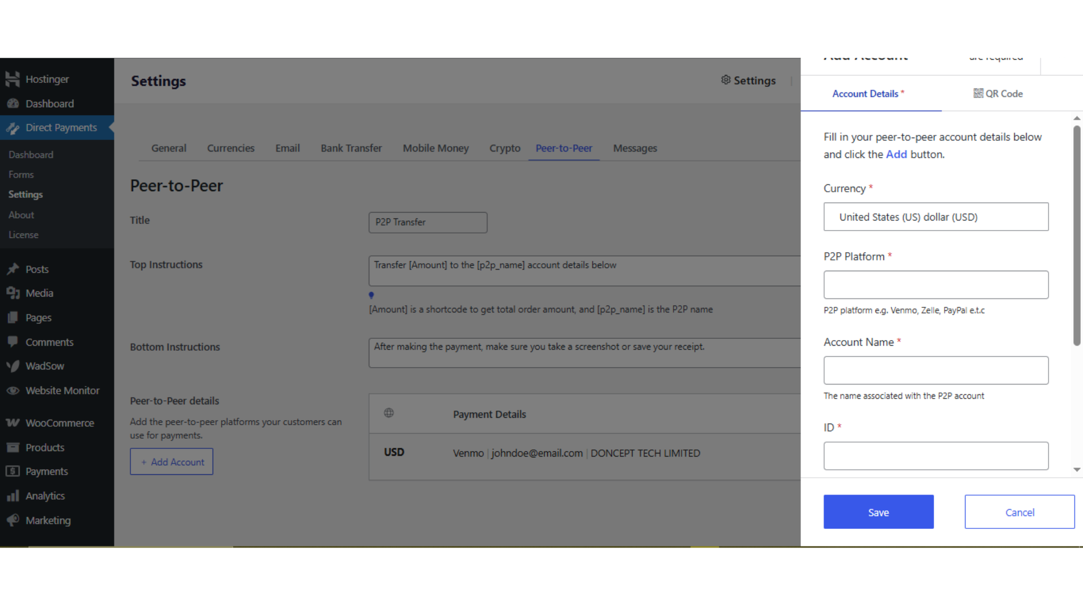Click the Marketing megaphone icon
The width and height of the screenshot is (1083, 609).
point(12,520)
